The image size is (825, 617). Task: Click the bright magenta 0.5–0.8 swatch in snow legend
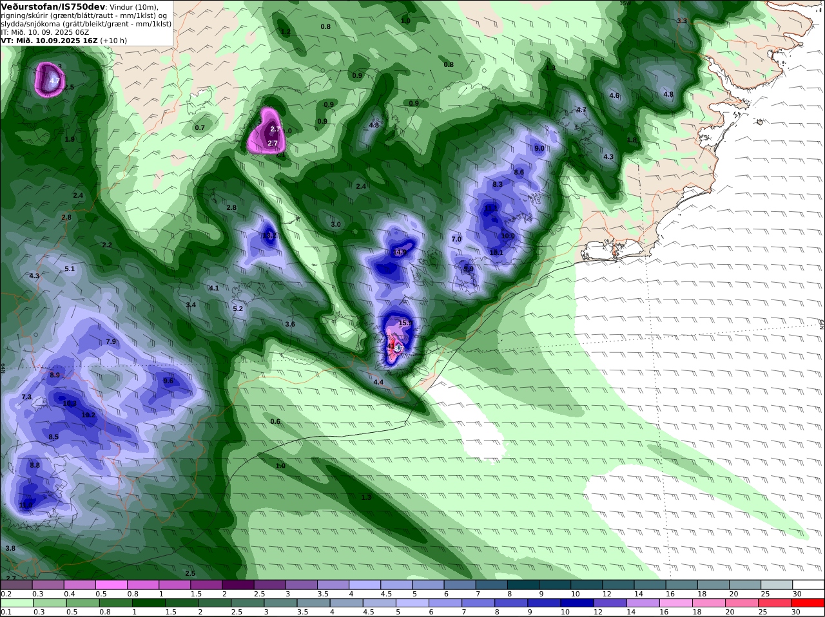(111, 585)
